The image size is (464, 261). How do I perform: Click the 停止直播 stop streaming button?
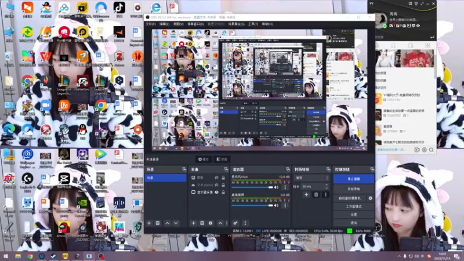click(354, 179)
